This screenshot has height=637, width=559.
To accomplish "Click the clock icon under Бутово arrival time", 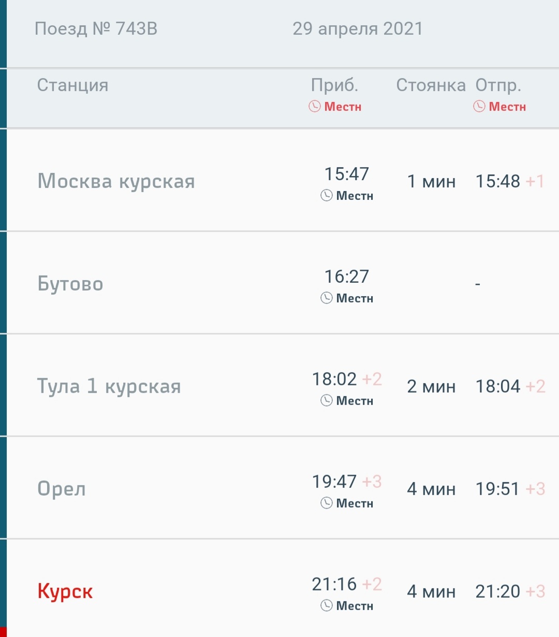I will click(x=326, y=298).
